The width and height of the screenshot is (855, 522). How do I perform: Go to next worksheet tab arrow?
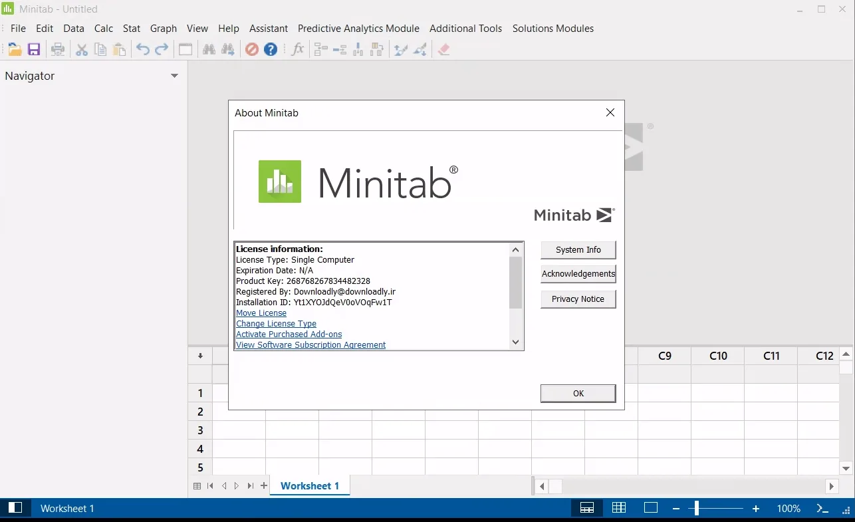pos(237,486)
